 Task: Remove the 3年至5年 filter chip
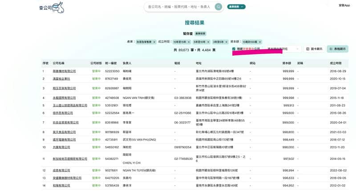226,42
